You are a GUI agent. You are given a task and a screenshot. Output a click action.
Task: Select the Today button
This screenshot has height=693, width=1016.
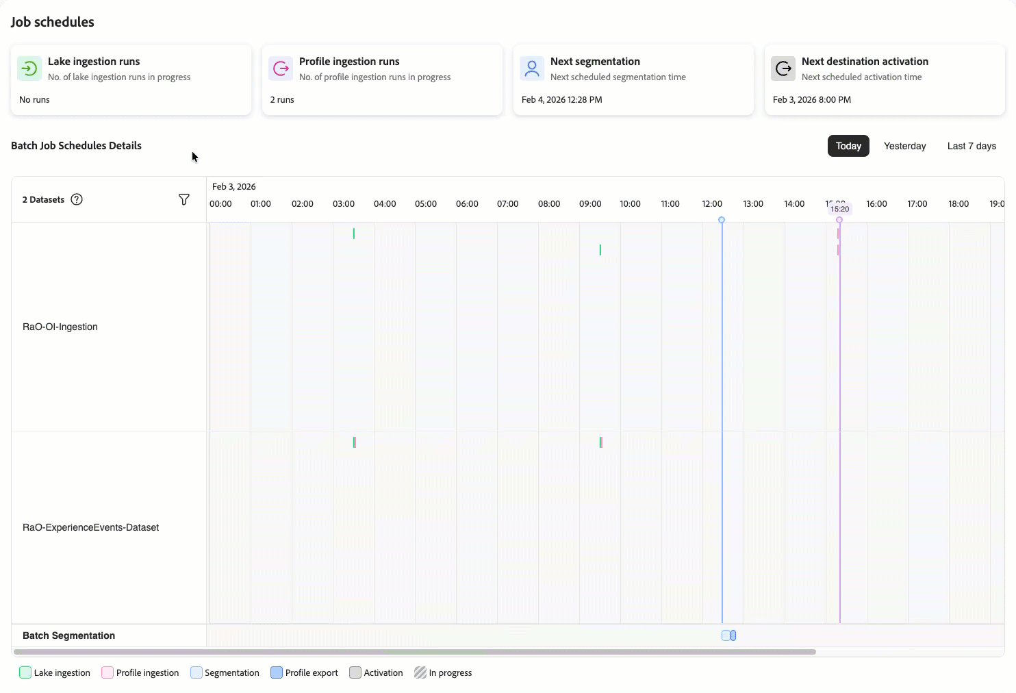(x=848, y=146)
